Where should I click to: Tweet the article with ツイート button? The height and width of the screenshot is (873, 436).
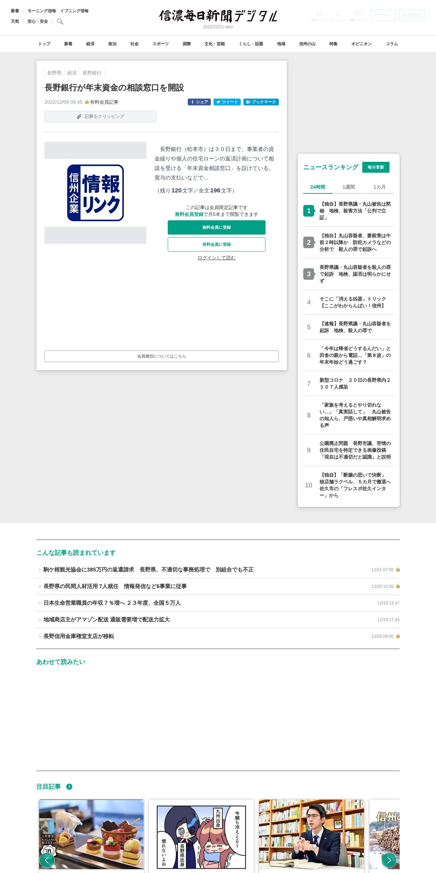pyautogui.click(x=227, y=102)
